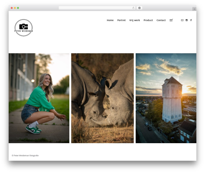Click the green maximize window button
Screen dimensions: 205x173
pyautogui.click(x=18, y=8)
